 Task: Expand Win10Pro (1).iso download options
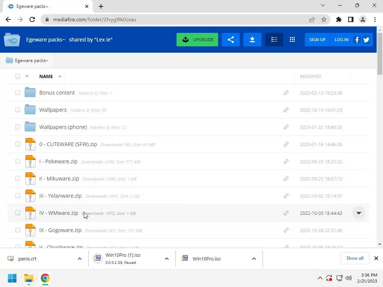pyautogui.click(x=167, y=259)
